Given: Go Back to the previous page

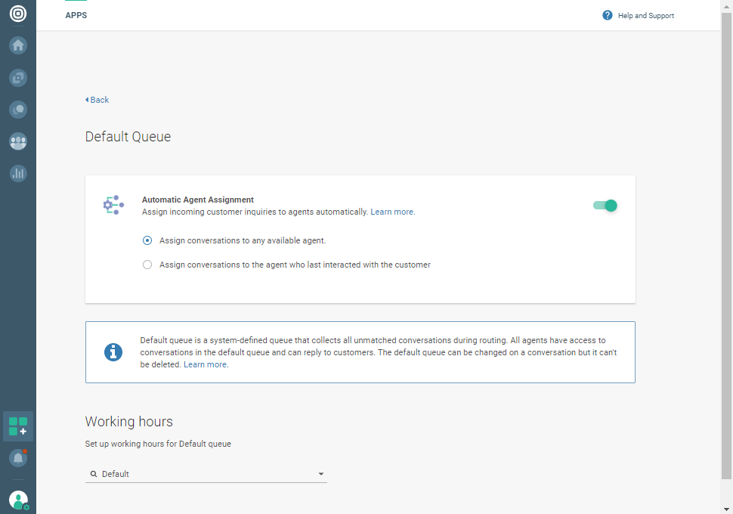Looking at the screenshot, I should pyautogui.click(x=97, y=100).
